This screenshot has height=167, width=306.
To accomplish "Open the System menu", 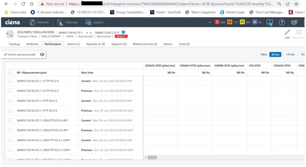I will (95, 22).
